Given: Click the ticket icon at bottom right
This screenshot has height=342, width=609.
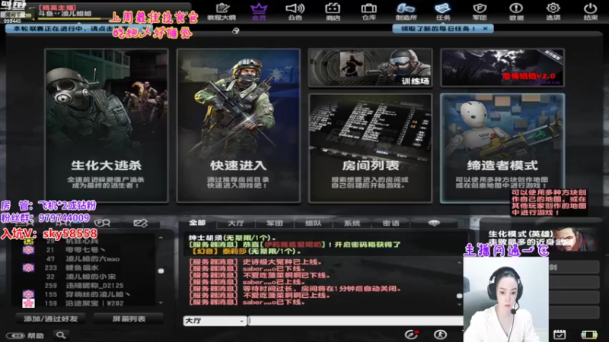Looking at the screenshot, I should (x=588, y=334).
